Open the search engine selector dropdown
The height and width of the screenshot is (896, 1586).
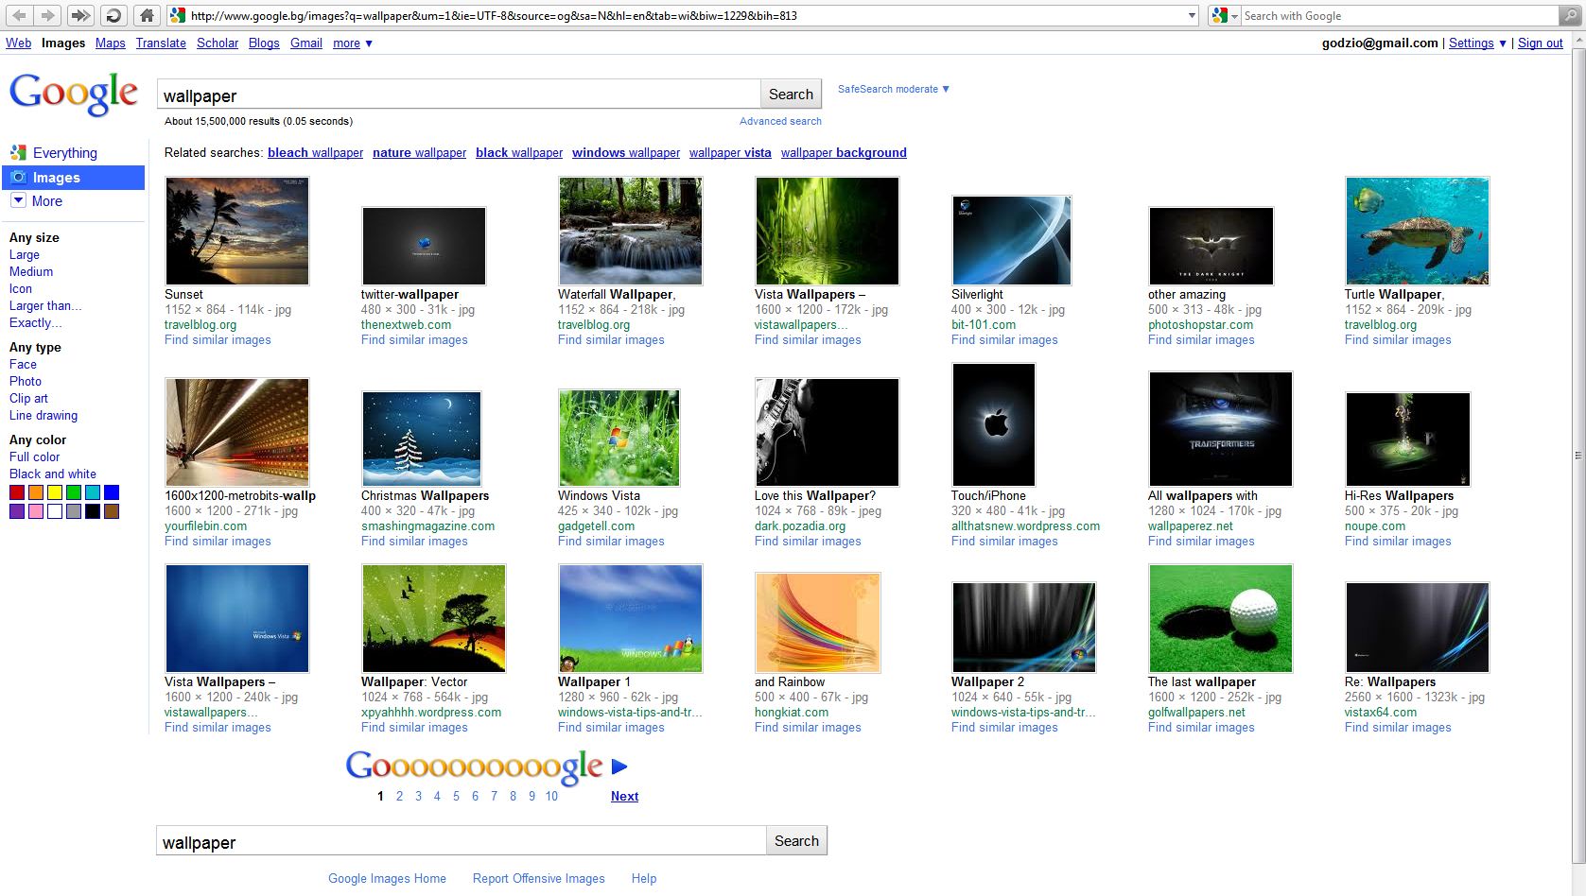[x=1226, y=15]
